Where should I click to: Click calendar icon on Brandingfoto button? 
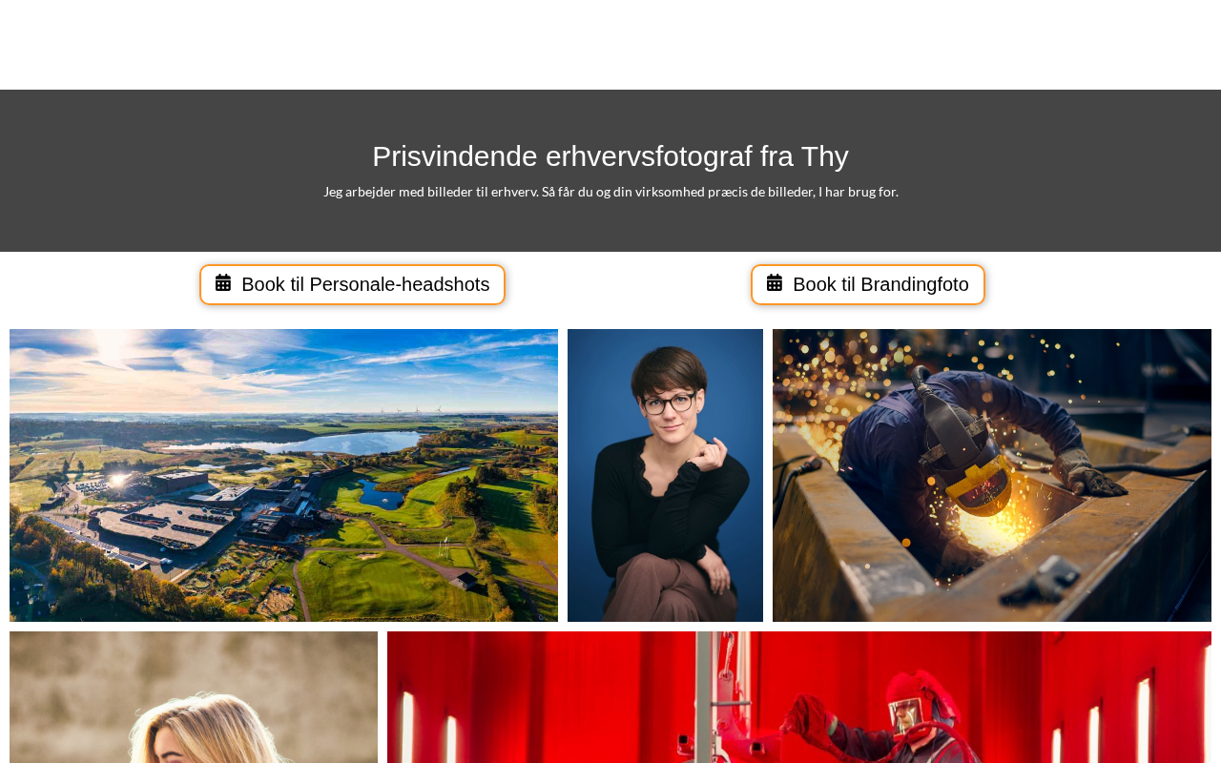[x=775, y=283]
